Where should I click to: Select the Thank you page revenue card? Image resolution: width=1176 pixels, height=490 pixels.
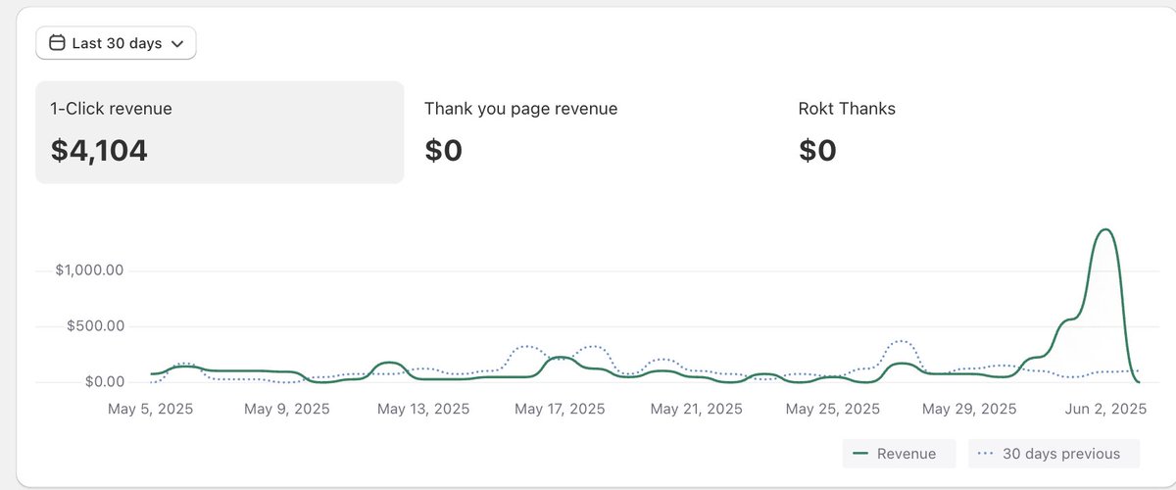[593, 132]
